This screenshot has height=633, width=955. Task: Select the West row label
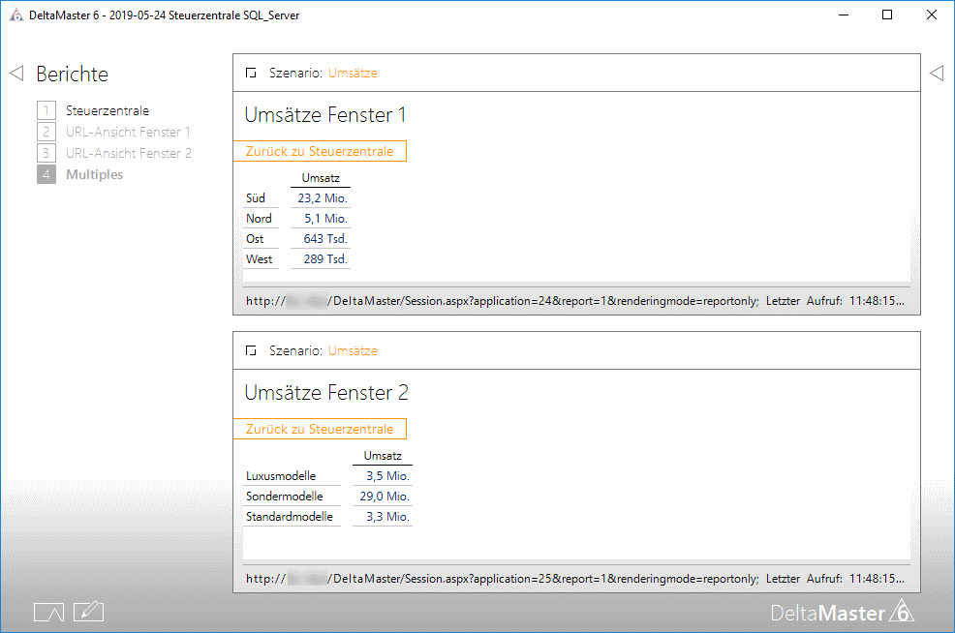click(x=259, y=259)
